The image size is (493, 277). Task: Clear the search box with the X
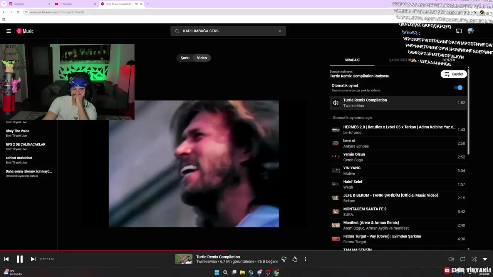280,31
